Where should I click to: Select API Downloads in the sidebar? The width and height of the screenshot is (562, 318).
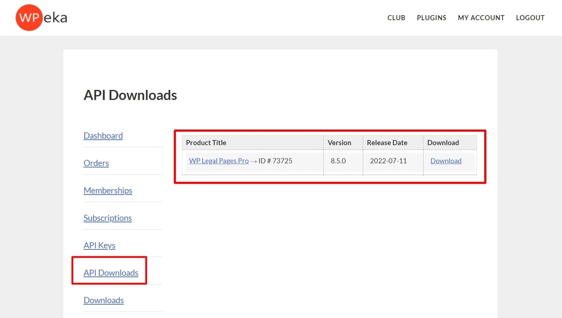tap(111, 273)
